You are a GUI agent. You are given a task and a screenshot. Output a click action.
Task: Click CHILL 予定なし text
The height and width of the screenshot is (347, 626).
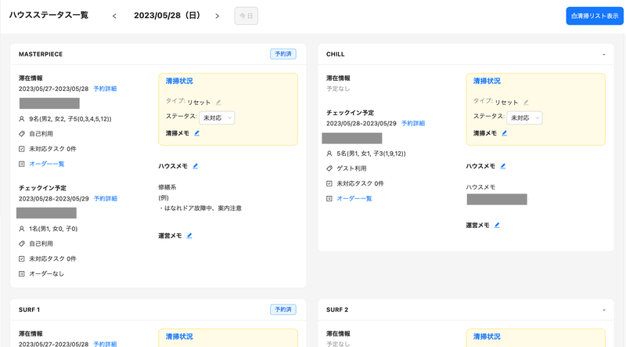click(338, 89)
